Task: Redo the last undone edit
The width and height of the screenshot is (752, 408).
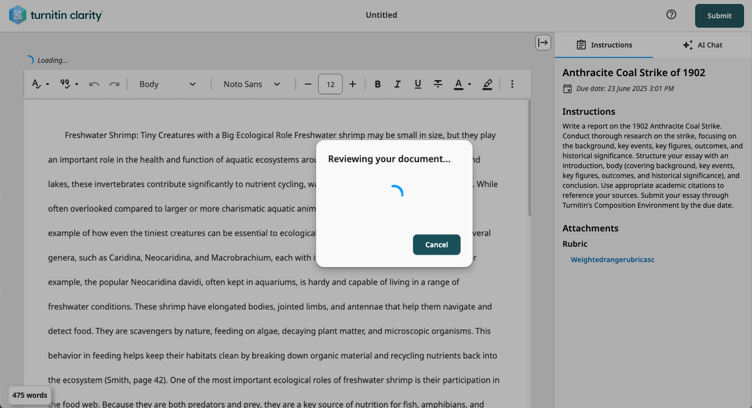Action: tap(114, 84)
